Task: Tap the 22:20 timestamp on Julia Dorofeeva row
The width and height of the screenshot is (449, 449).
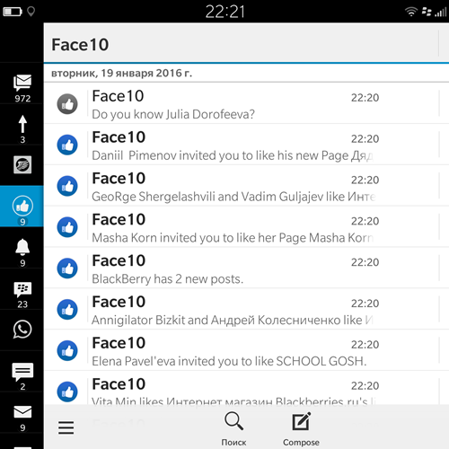Action: click(365, 98)
